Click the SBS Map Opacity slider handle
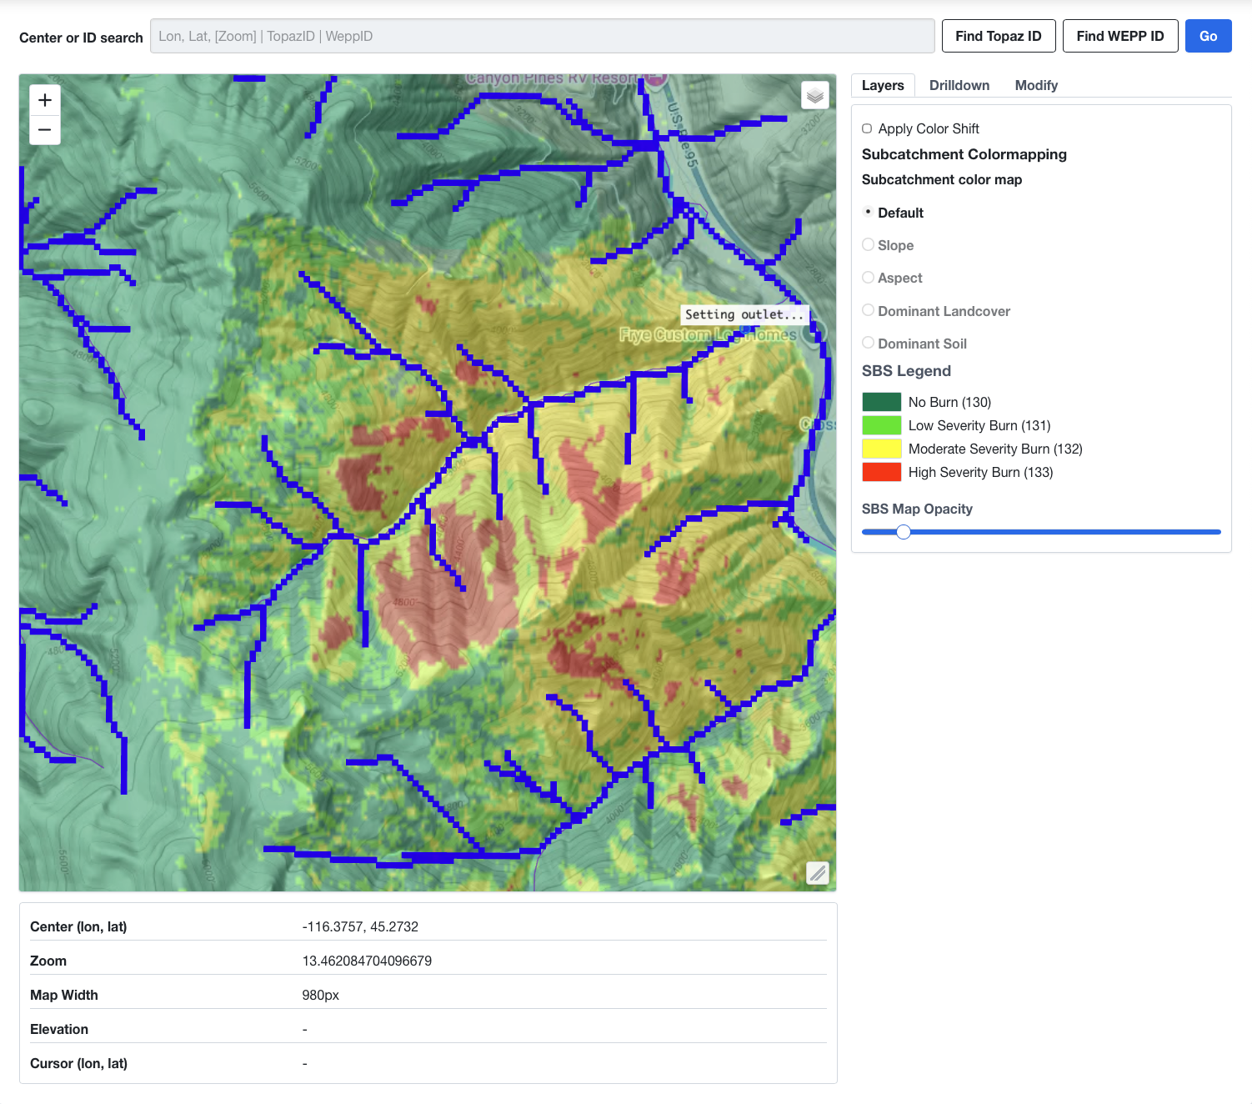Image resolution: width=1252 pixels, height=1104 pixels. click(x=904, y=532)
